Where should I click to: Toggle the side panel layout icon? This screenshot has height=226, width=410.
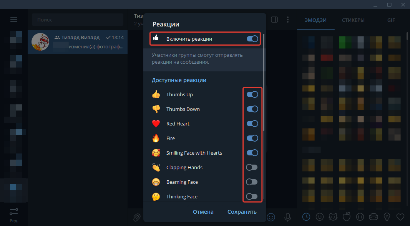coord(274,20)
